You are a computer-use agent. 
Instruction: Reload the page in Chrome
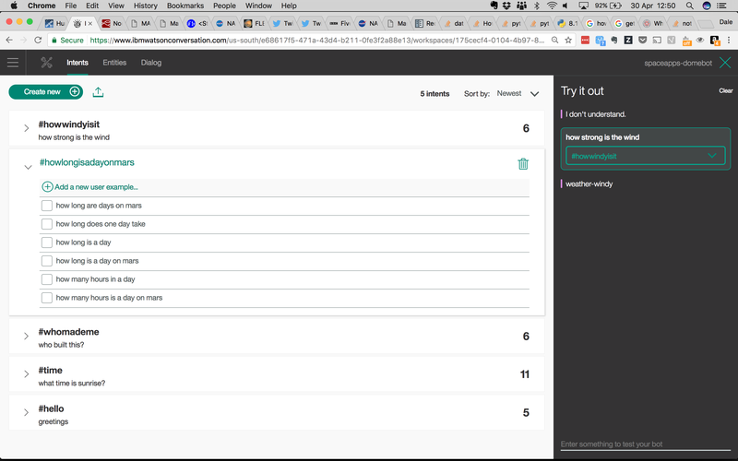pos(38,40)
